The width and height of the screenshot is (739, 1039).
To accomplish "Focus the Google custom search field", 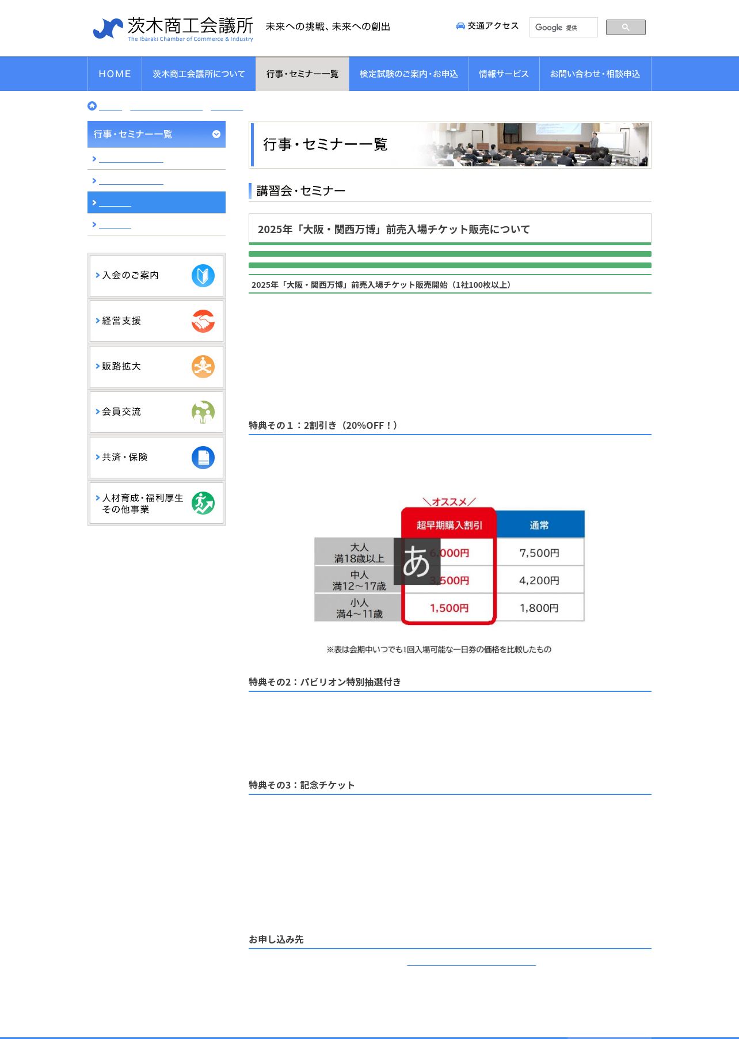I will pyautogui.click(x=563, y=27).
